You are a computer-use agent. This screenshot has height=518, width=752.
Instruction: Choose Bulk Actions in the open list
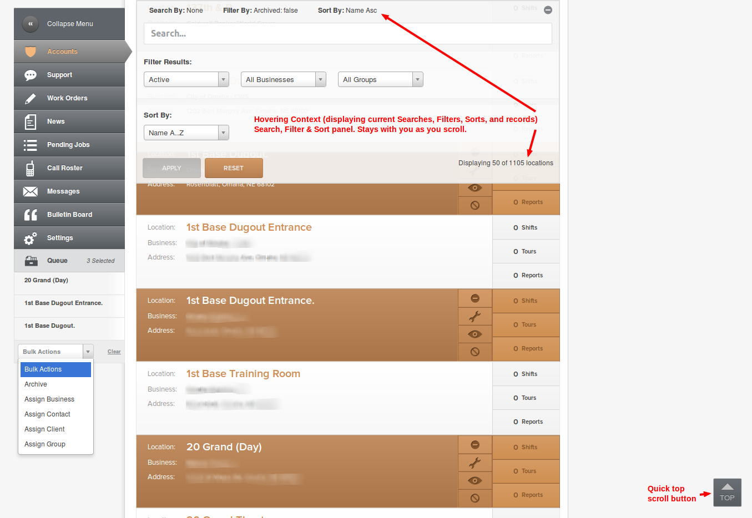(x=55, y=369)
